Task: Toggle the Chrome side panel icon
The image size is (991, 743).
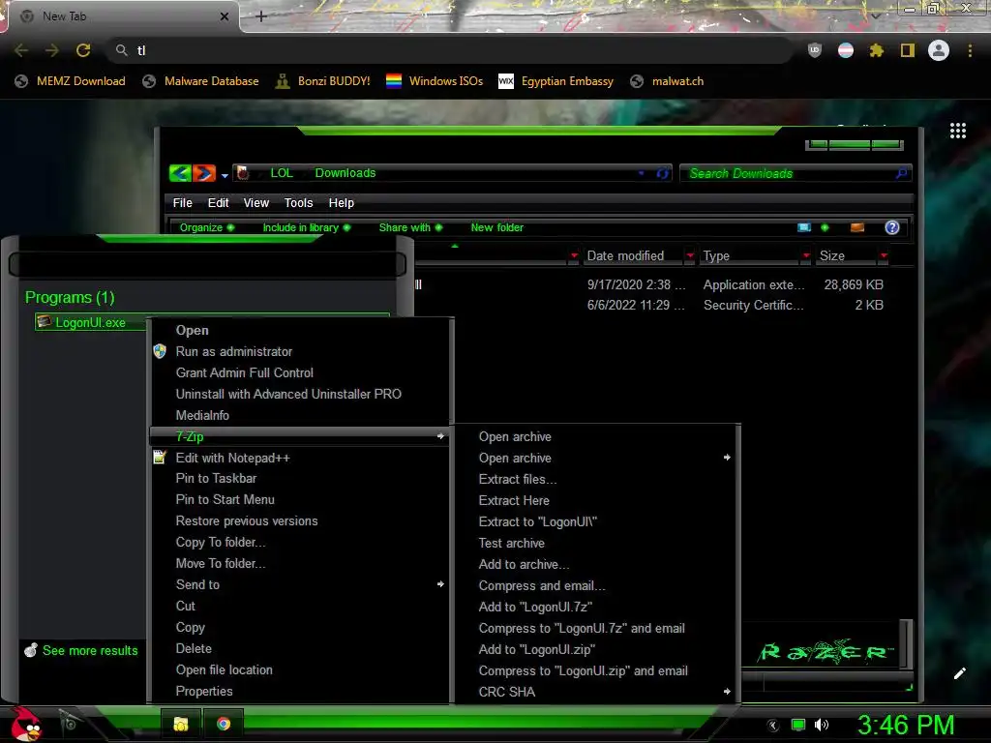Action: (908, 50)
